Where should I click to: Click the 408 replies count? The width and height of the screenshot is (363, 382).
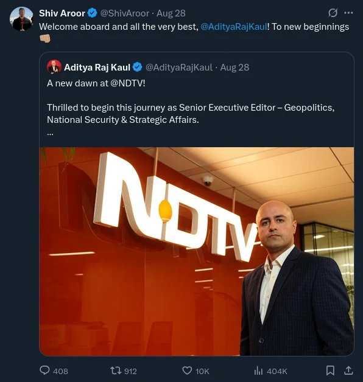click(x=60, y=371)
